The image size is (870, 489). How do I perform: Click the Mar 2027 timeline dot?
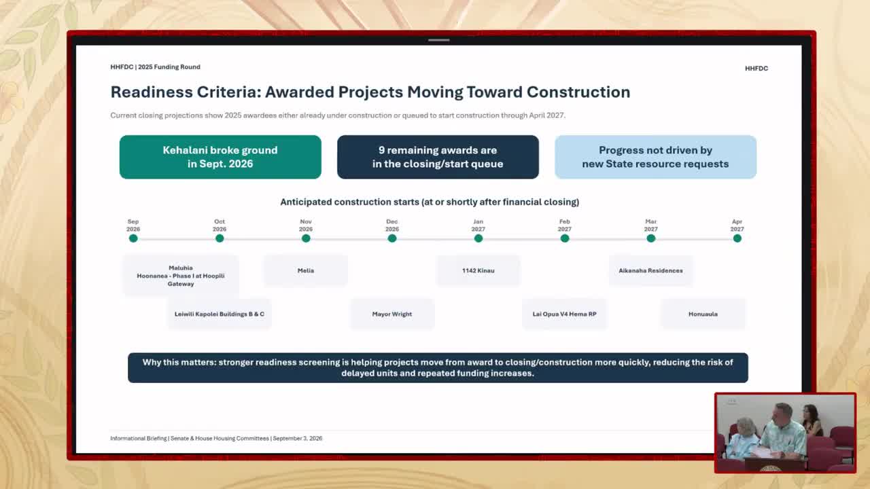[x=651, y=238]
